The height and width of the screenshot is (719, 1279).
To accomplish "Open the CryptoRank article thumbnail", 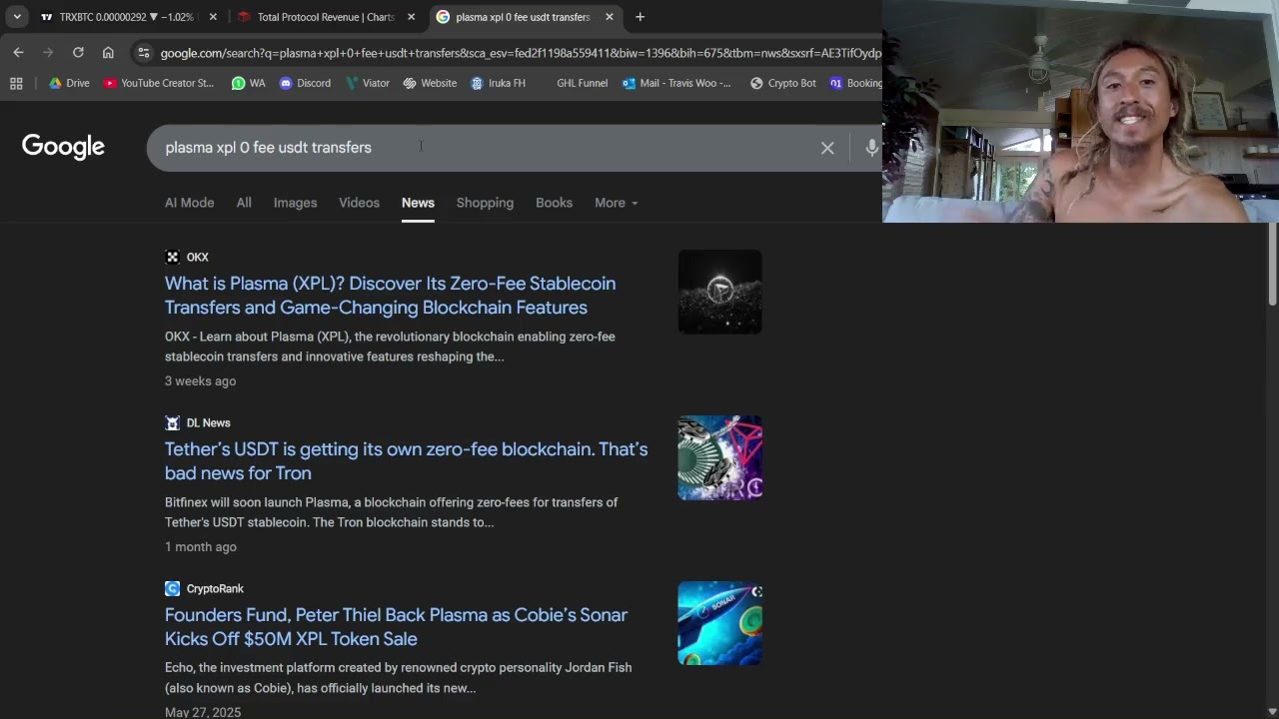I will coord(719,623).
